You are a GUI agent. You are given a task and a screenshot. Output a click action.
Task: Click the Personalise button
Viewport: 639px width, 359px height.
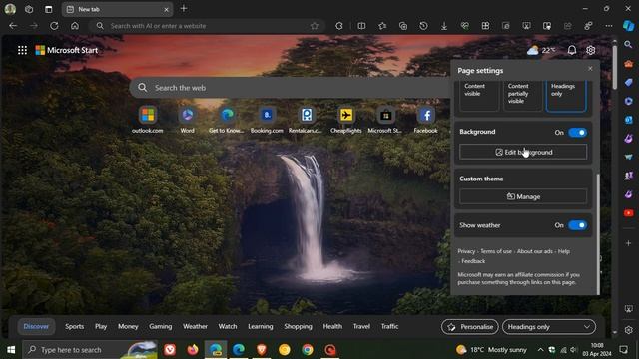pos(470,327)
